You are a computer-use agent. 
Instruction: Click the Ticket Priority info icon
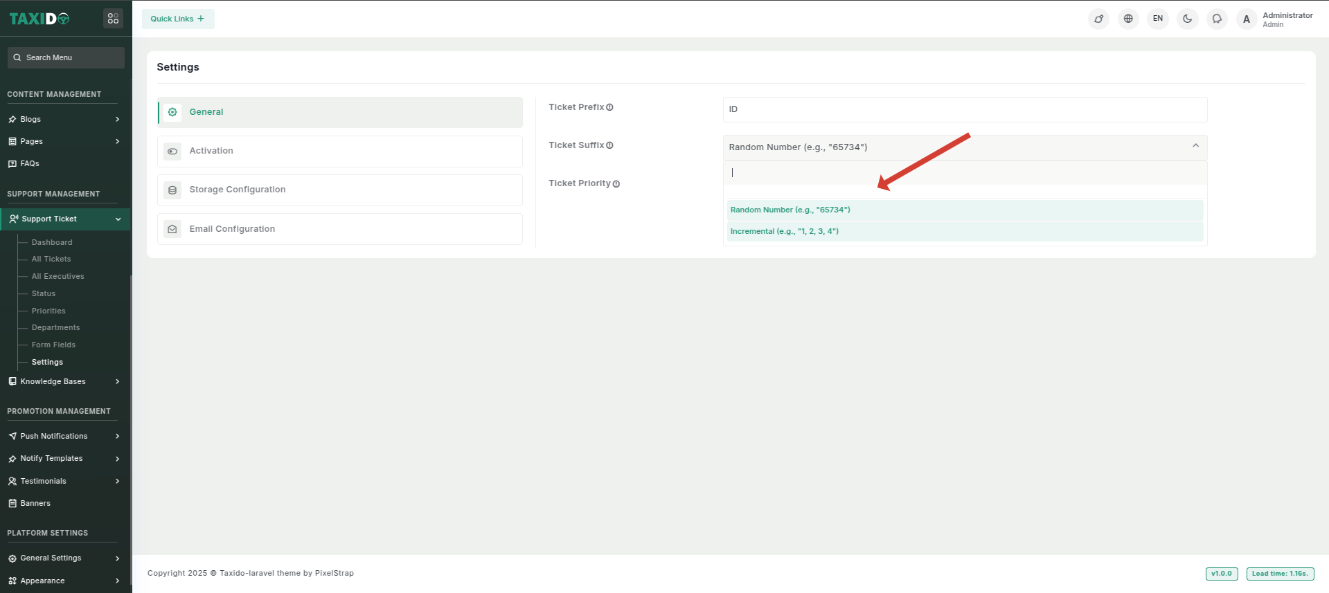(x=616, y=184)
